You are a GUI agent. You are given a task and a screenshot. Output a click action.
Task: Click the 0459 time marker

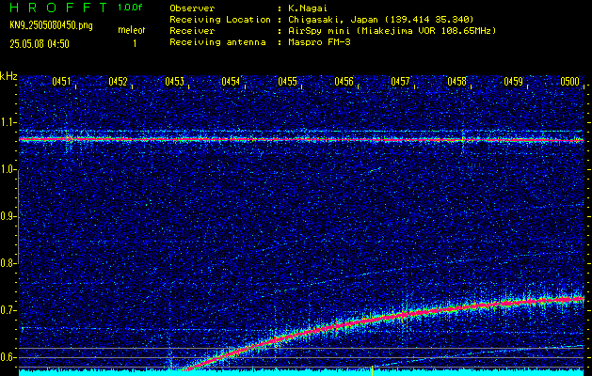tap(514, 82)
